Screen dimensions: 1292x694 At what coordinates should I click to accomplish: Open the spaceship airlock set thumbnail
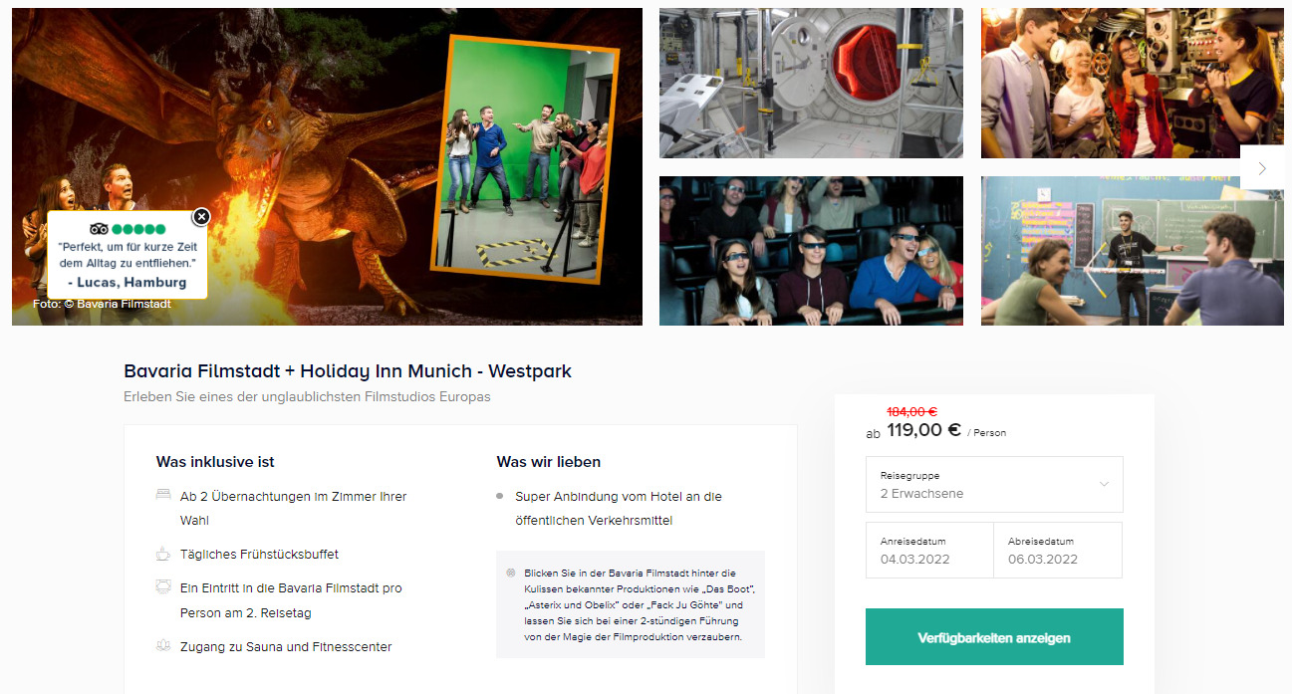(x=811, y=83)
